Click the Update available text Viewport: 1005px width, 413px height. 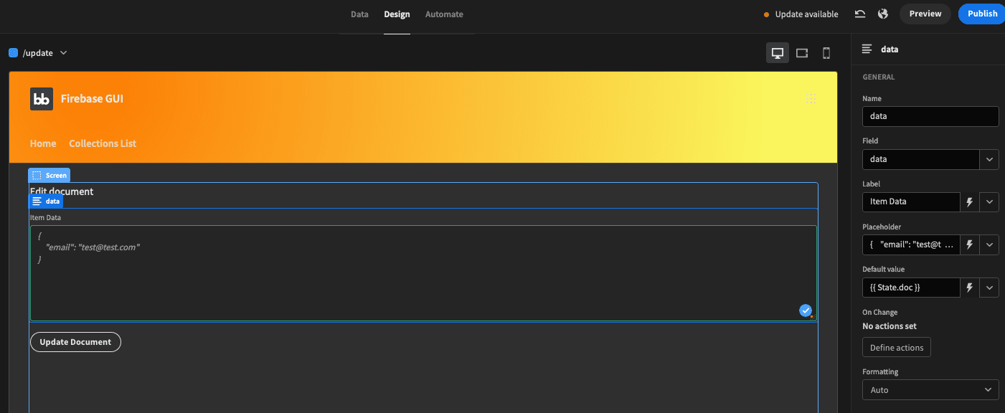(806, 14)
